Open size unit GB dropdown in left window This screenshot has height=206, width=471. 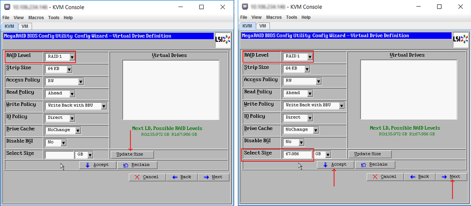[84, 155]
